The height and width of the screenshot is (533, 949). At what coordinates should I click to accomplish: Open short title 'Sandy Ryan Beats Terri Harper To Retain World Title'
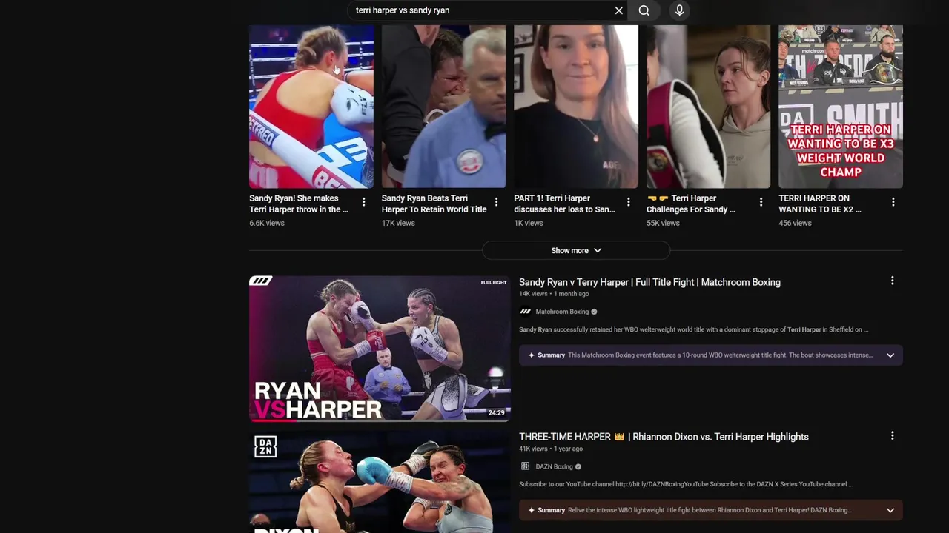click(x=434, y=204)
